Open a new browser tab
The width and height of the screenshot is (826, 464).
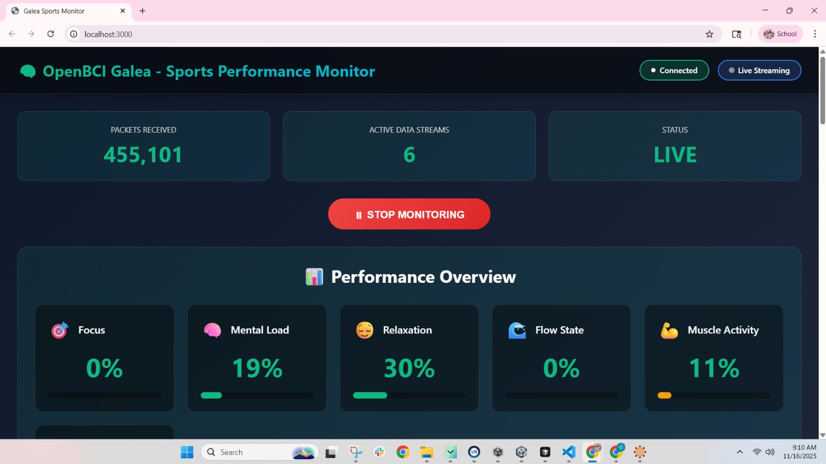tap(142, 11)
